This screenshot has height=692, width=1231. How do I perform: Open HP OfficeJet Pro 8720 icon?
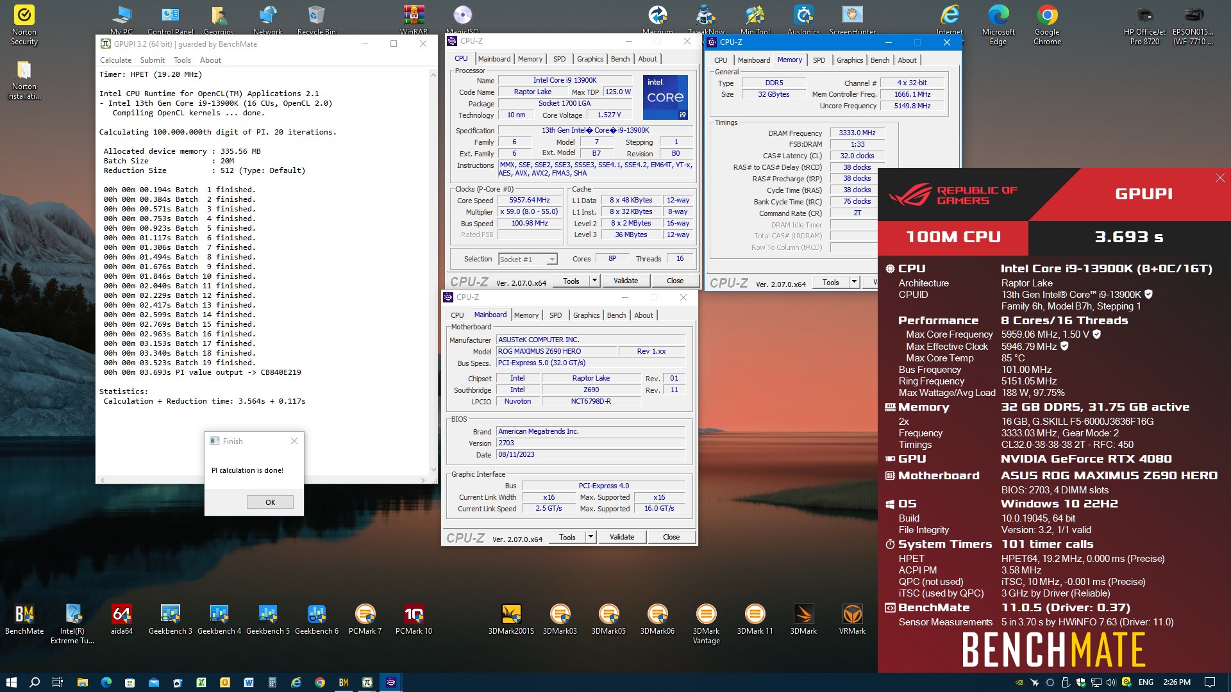click(1144, 26)
